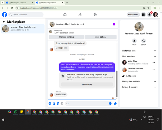Open the Chrome profile avatar icon

[155, 8]
